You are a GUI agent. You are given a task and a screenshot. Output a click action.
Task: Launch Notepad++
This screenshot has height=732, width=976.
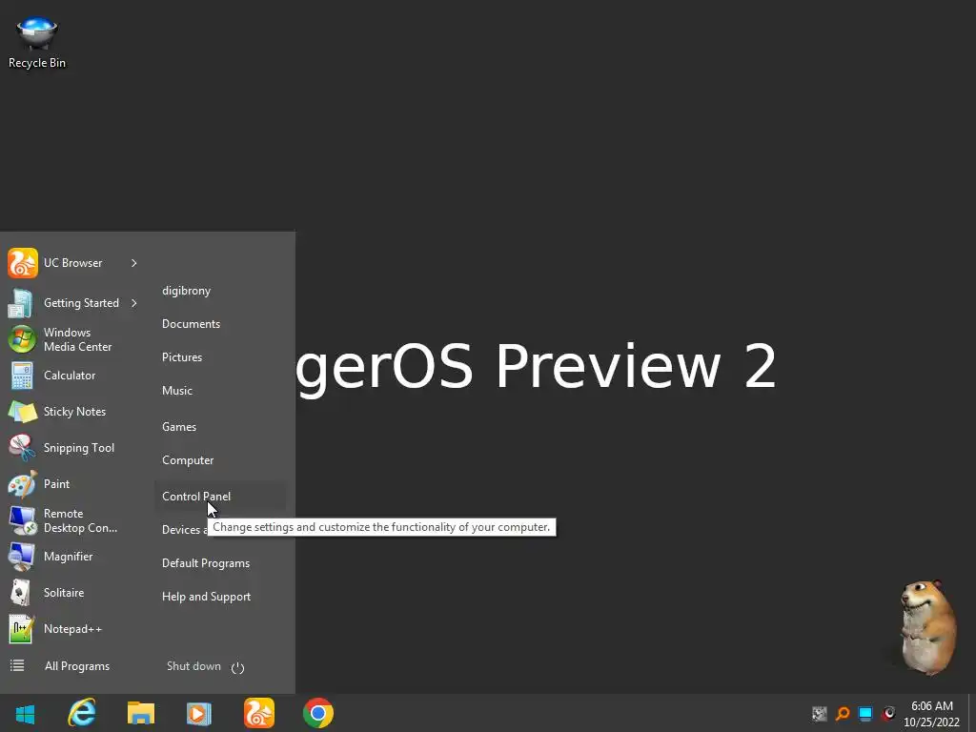pyautogui.click(x=73, y=629)
